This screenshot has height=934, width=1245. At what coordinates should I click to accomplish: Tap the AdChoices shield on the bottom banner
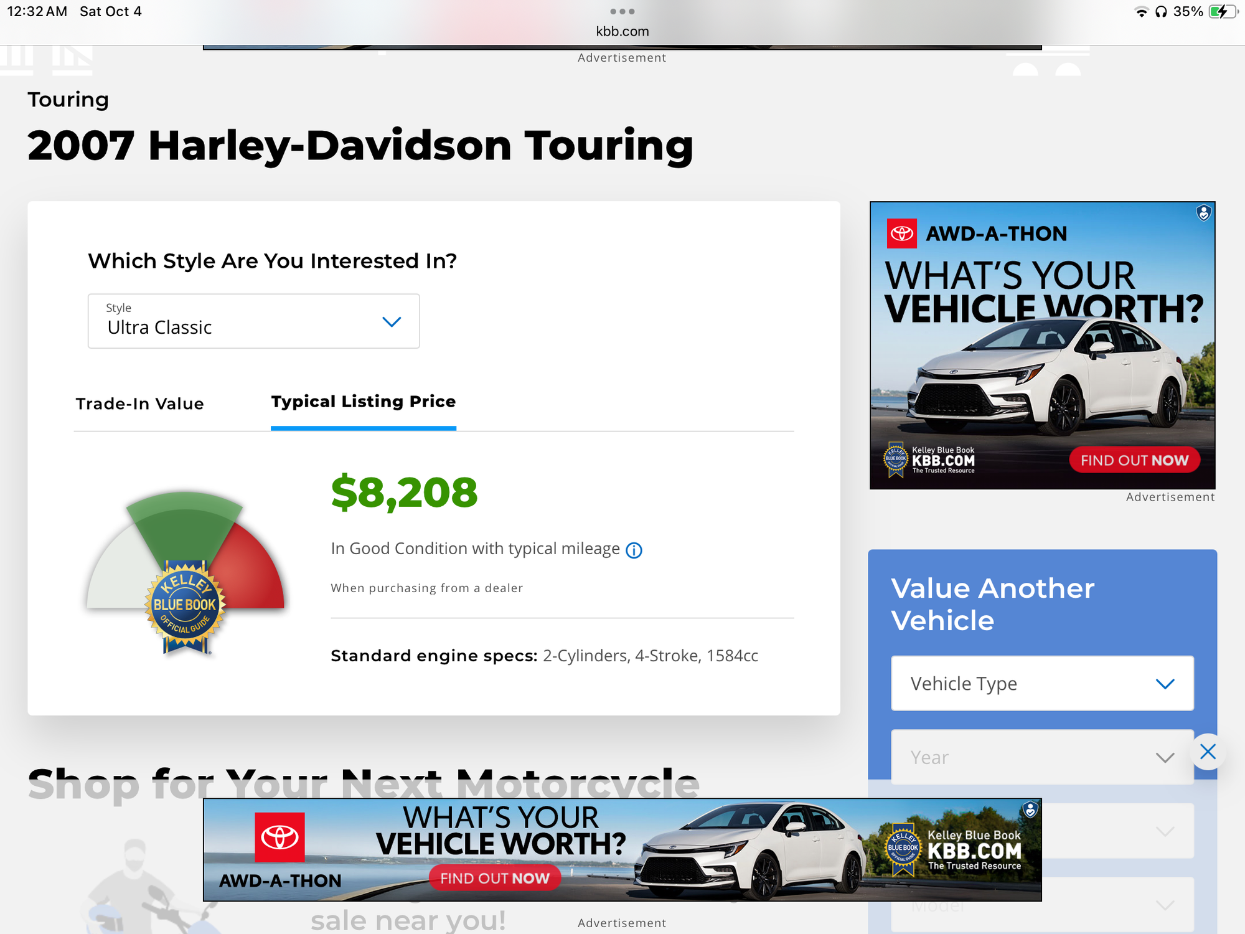(x=1030, y=809)
